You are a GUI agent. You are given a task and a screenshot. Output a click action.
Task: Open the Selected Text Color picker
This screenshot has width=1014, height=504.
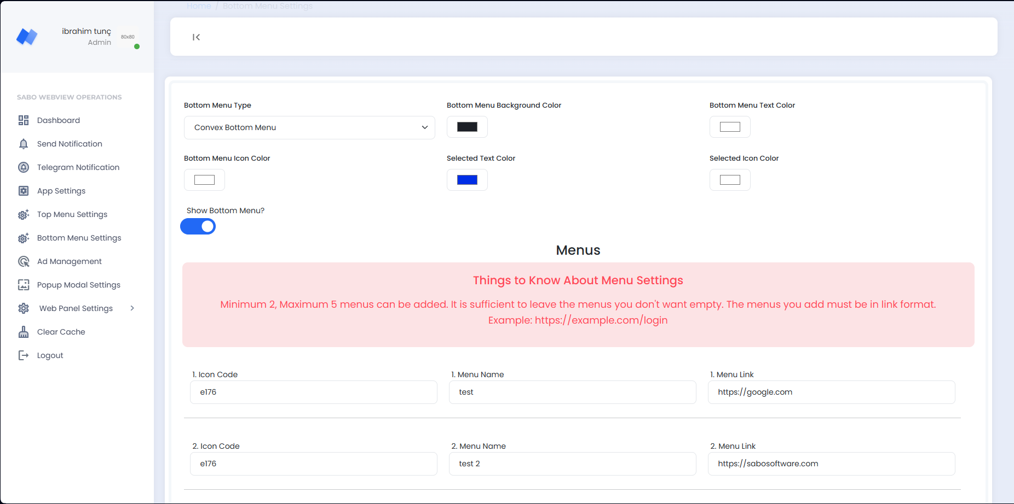click(466, 179)
